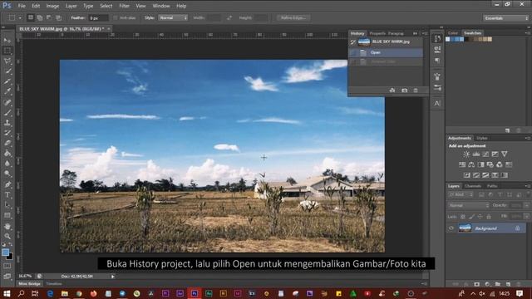Select the Horizontal Type tool
The height and width of the screenshot is (299, 532).
[x=7, y=195]
